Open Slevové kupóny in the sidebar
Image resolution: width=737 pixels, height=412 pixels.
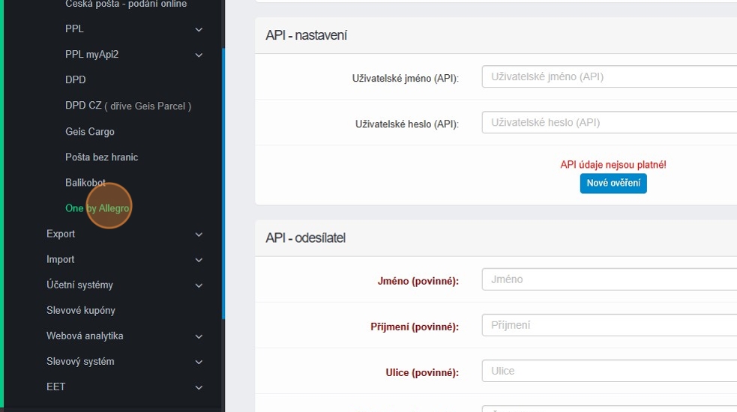pos(81,310)
